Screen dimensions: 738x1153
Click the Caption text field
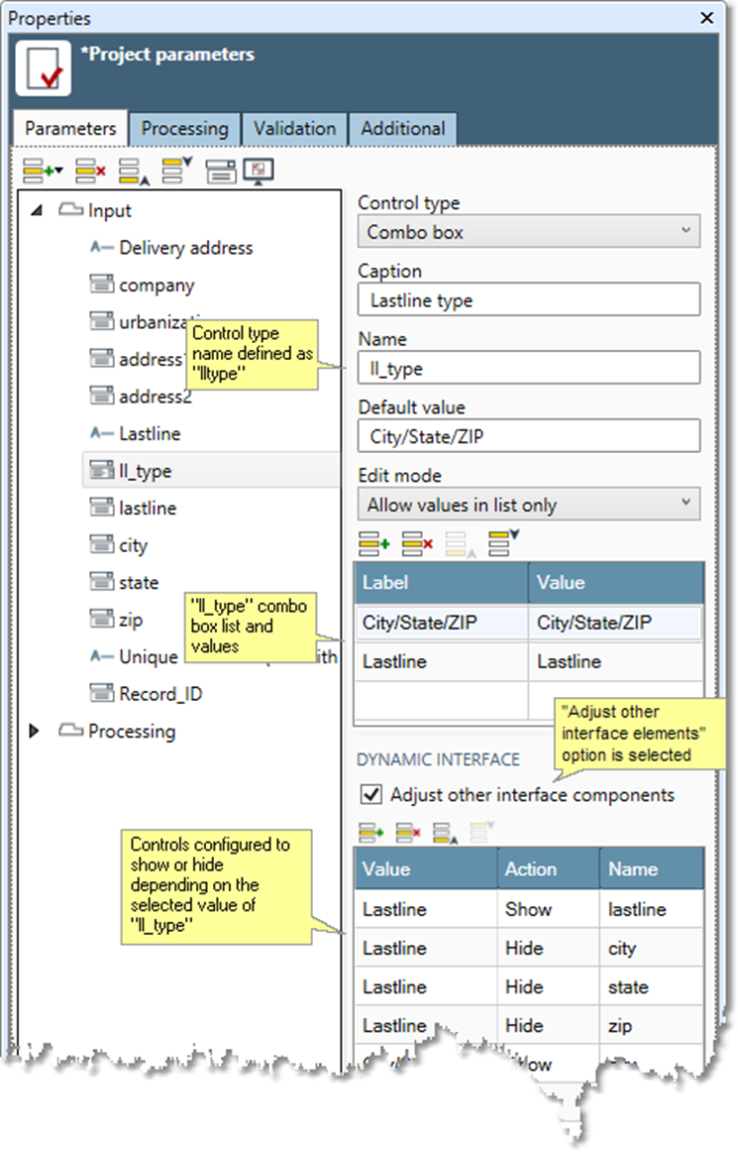[x=528, y=299]
